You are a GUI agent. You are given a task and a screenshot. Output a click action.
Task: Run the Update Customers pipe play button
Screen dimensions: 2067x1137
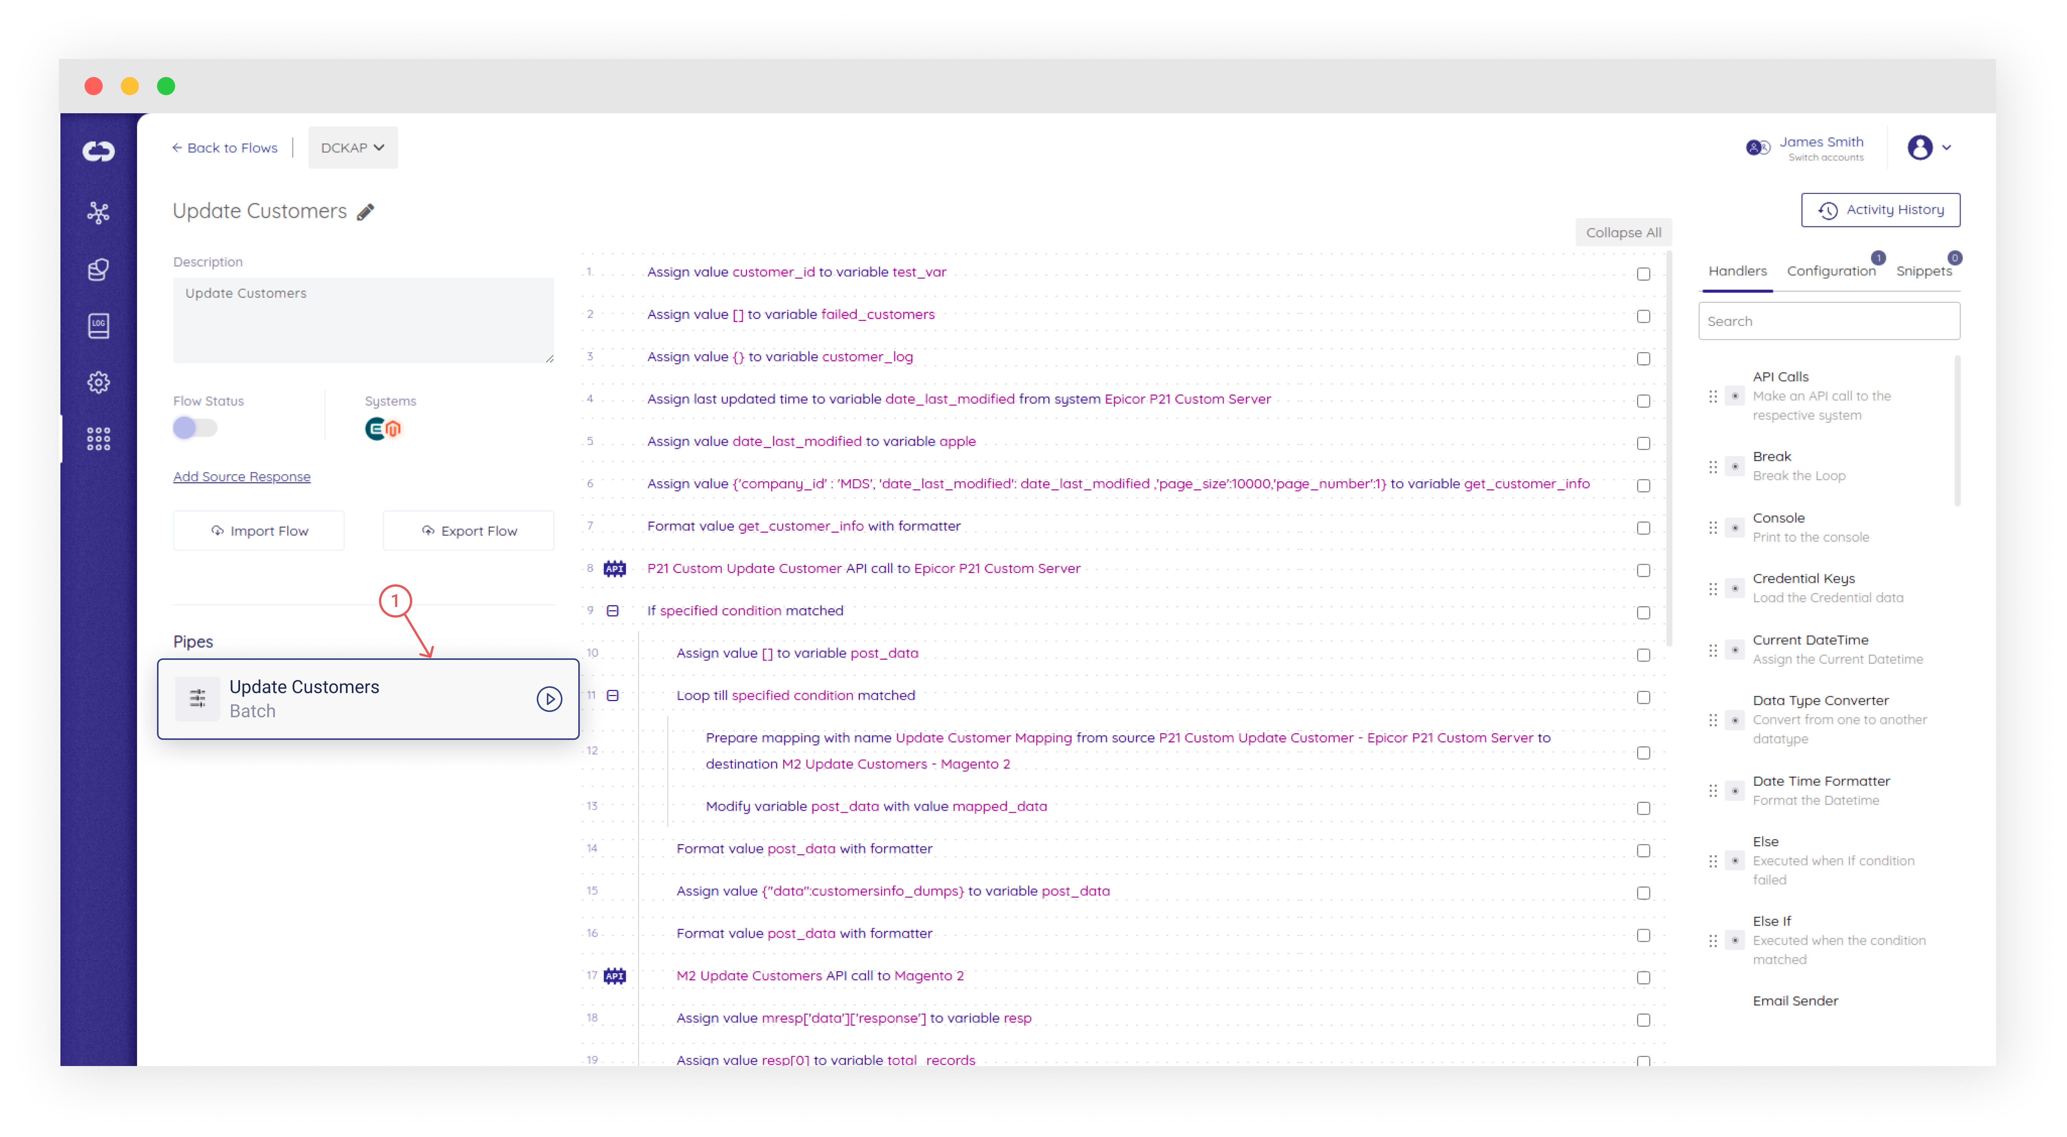549,699
